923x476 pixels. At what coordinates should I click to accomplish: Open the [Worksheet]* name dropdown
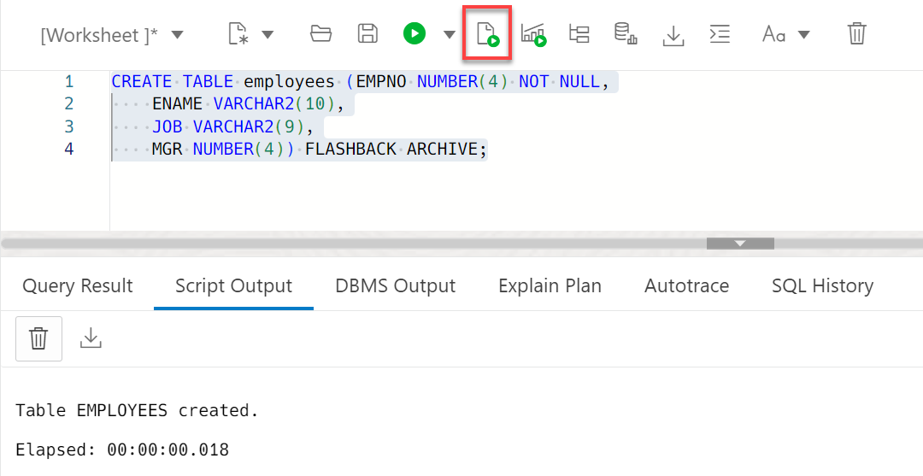(177, 35)
